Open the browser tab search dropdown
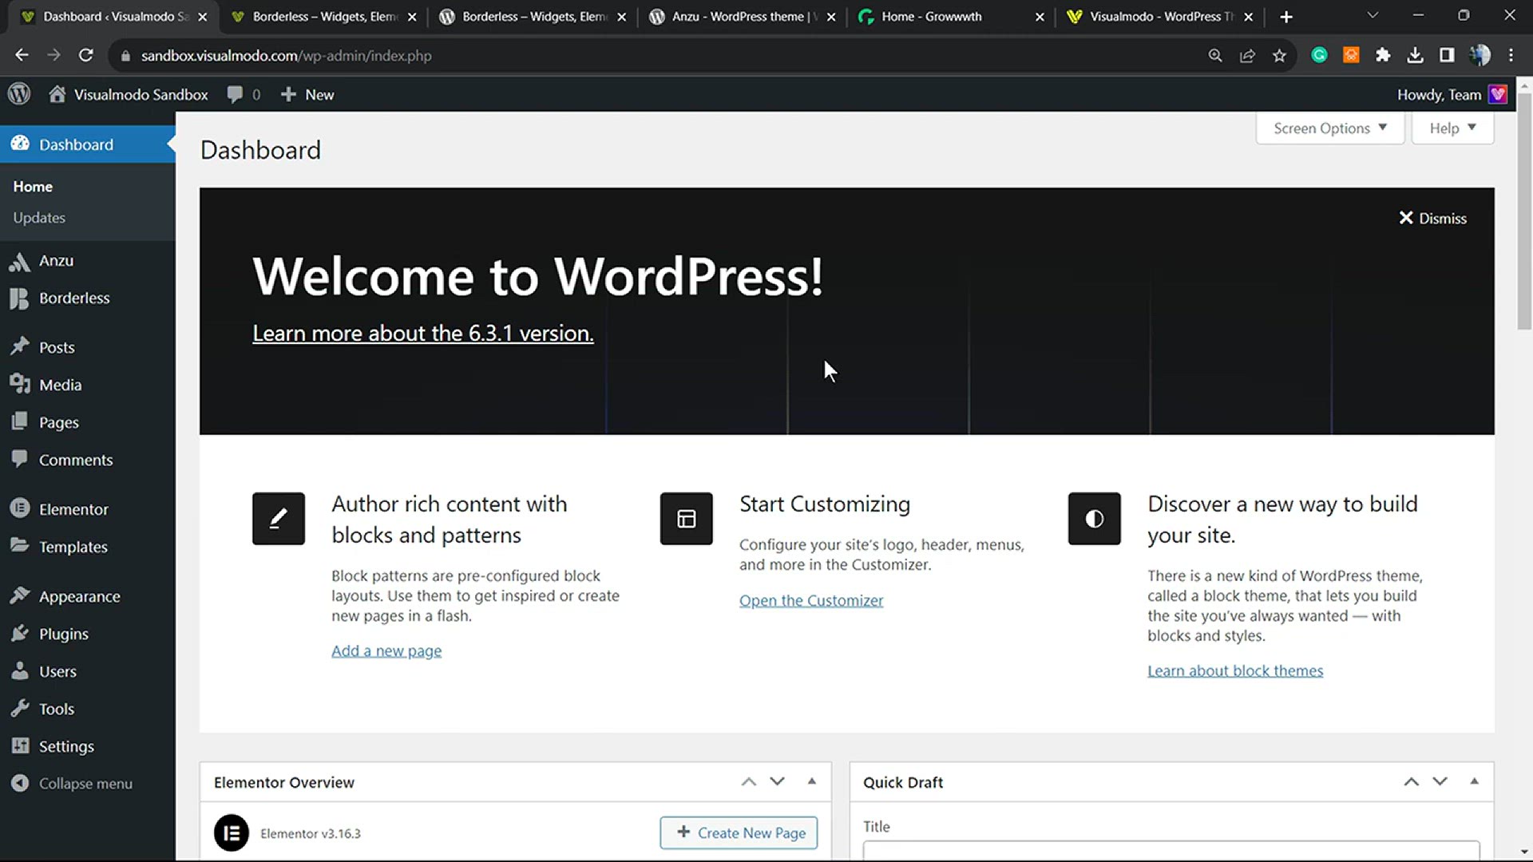 [1372, 15]
